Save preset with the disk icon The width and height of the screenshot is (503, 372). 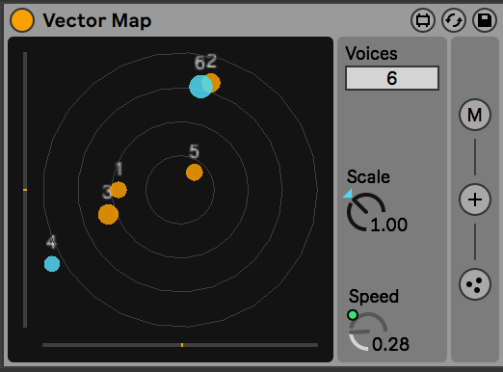(x=485, y=20)
